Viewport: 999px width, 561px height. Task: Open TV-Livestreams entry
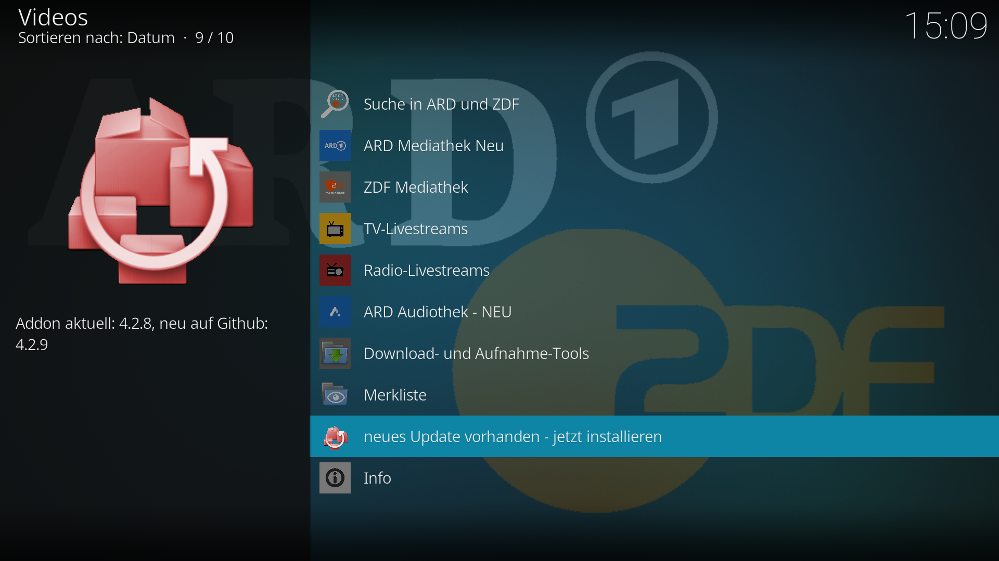coord(655,229)
